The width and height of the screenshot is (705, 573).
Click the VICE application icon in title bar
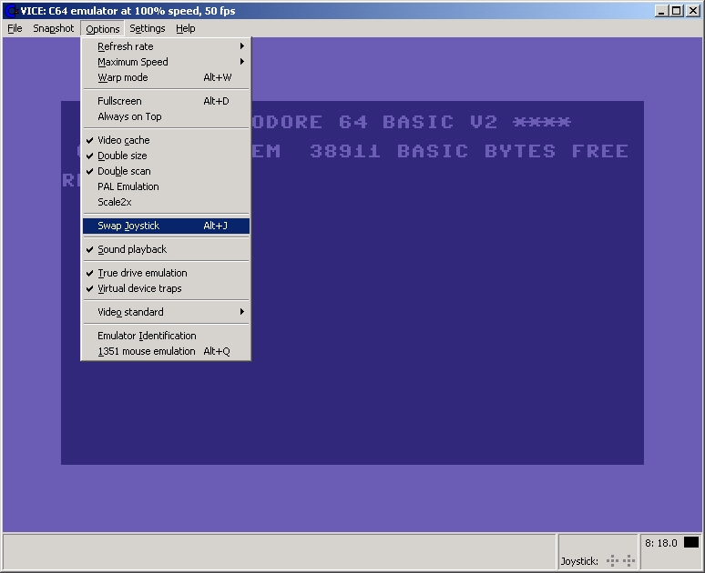click(11, 11)
